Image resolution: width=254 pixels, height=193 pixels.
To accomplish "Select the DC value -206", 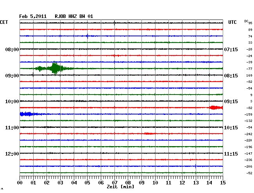I will click(248, 166).
